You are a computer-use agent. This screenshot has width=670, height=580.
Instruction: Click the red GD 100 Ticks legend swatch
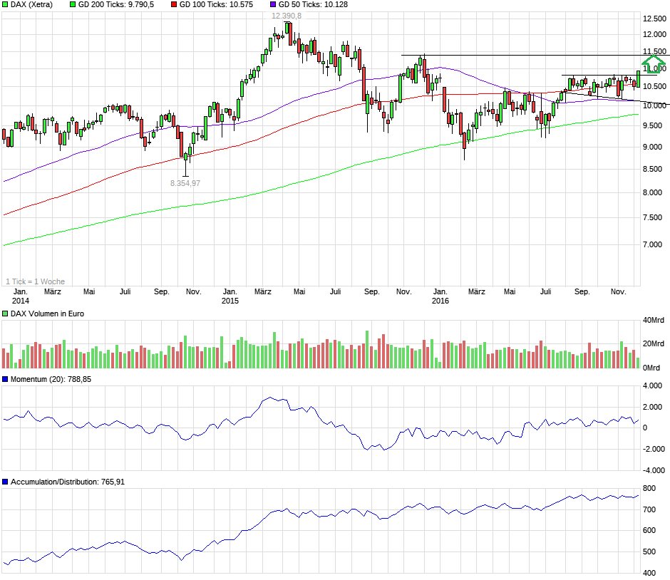click(x=174, y=5)
